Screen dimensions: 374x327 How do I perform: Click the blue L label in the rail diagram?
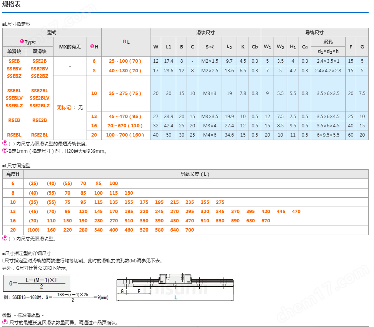coord(176,297)
